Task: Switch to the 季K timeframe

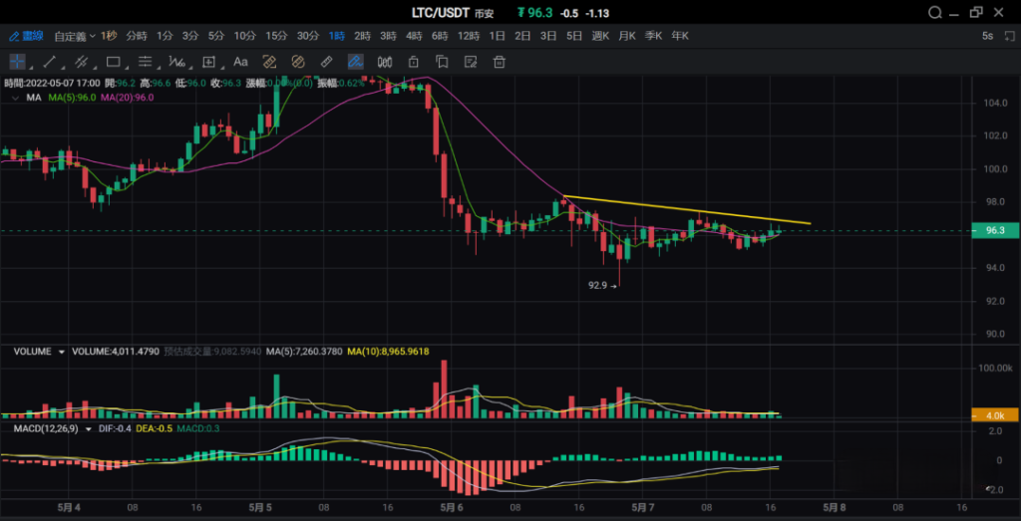Action: [653, 36]
